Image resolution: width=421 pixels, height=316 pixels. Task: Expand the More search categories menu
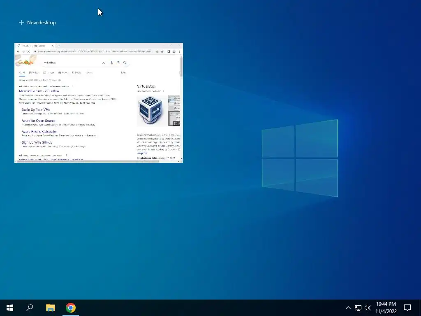pyautogui.click(x=89, y=73)
